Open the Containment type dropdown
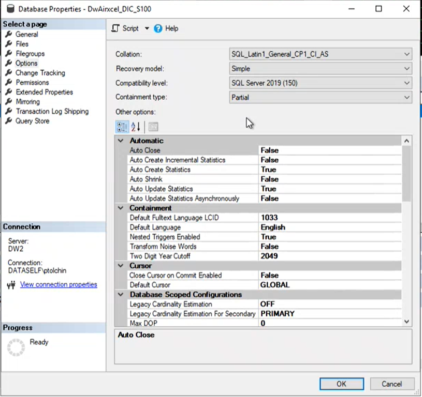422x397 pixels. point(407,97)
